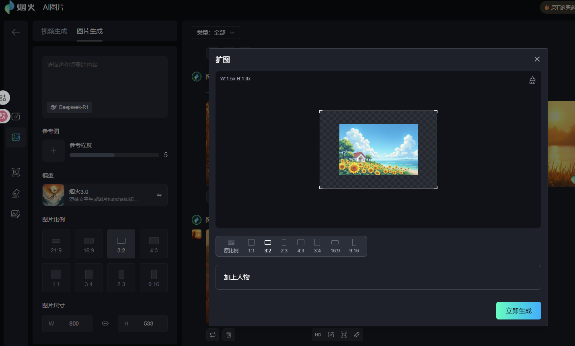This screenshot has height=346, width=575.
Task: Click the trash delete icon
Action: (229, 335)
